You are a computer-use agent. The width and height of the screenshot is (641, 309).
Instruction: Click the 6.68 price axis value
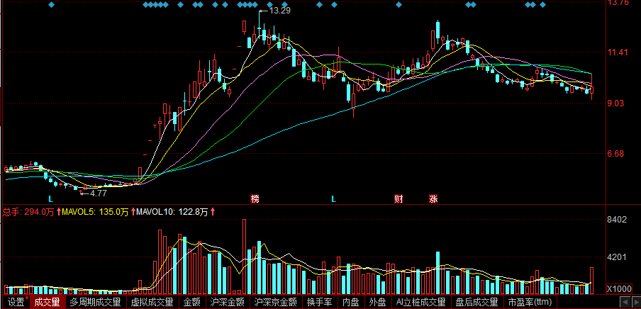pos(617,154)
